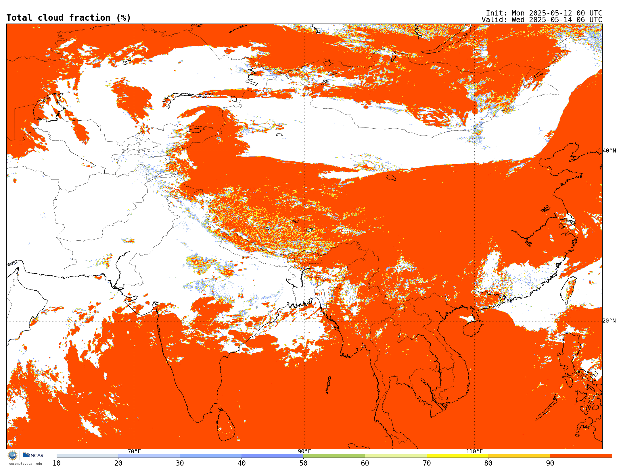621x467 pixels.
Task: Click the 30-40 blue colorbar segment
Action: click(211, 456)
